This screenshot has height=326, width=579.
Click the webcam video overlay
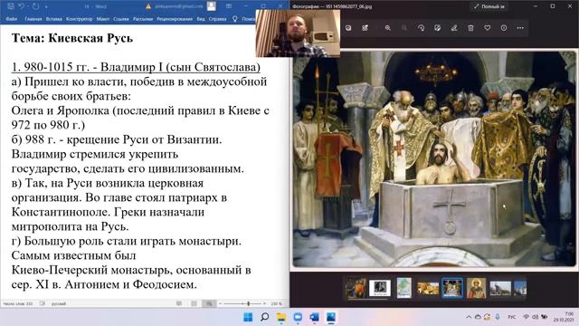point(298,34)
